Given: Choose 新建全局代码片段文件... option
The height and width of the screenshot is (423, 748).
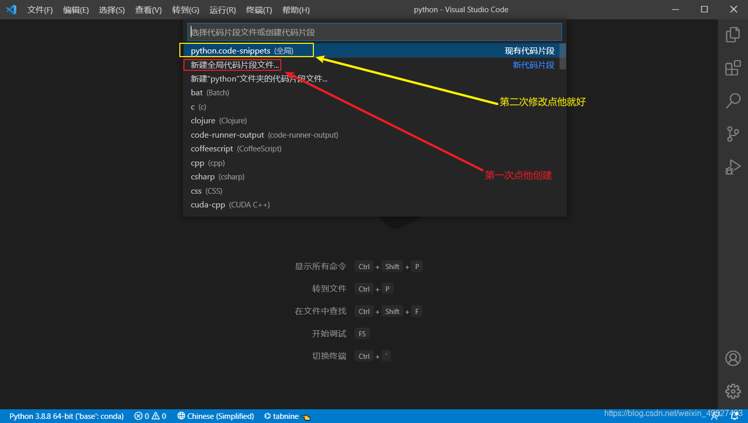Looking at the screenshot, I should coord(371,65).
